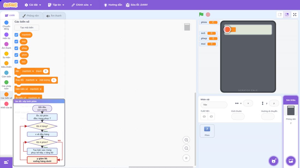Select Các phép toán block category
Screen dimensions: 300x168
(6, 85)
